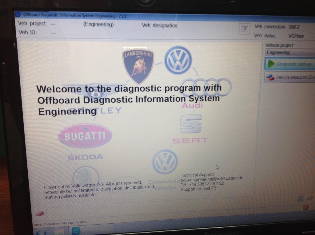Click the '(Engineering)' text in the header

[x=98, y=25]
